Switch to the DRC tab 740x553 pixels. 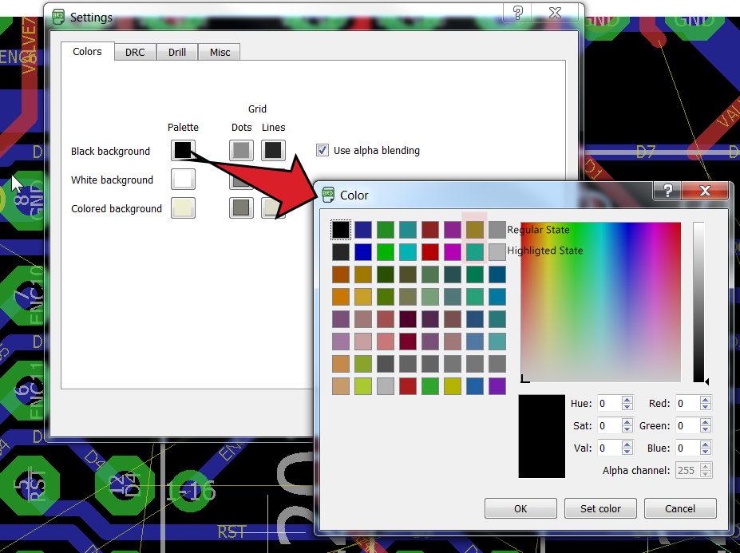(135, 52)
